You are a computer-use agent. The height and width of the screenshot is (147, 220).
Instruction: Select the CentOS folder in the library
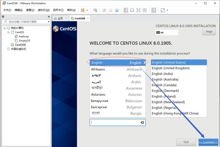[x=20, y=32]
